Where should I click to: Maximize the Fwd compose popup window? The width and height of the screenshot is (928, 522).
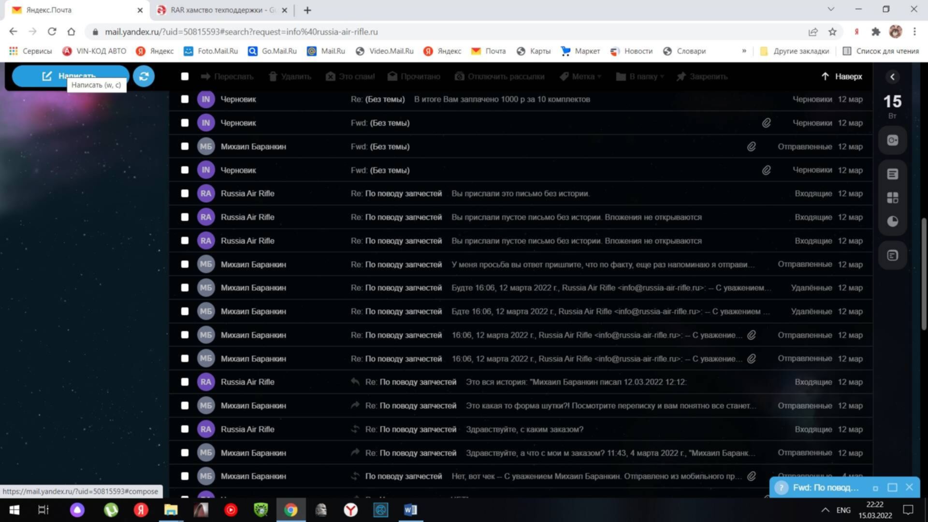(x=892, y=487)
